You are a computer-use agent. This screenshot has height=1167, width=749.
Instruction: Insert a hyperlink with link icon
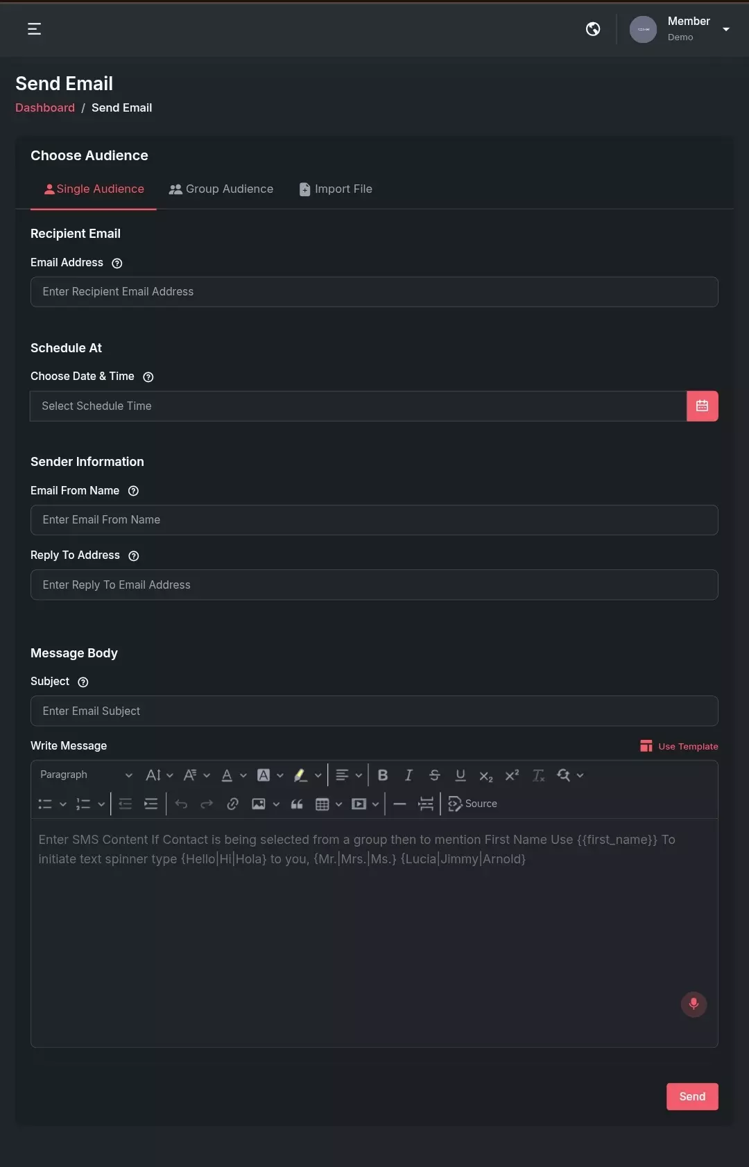[233, 804]
